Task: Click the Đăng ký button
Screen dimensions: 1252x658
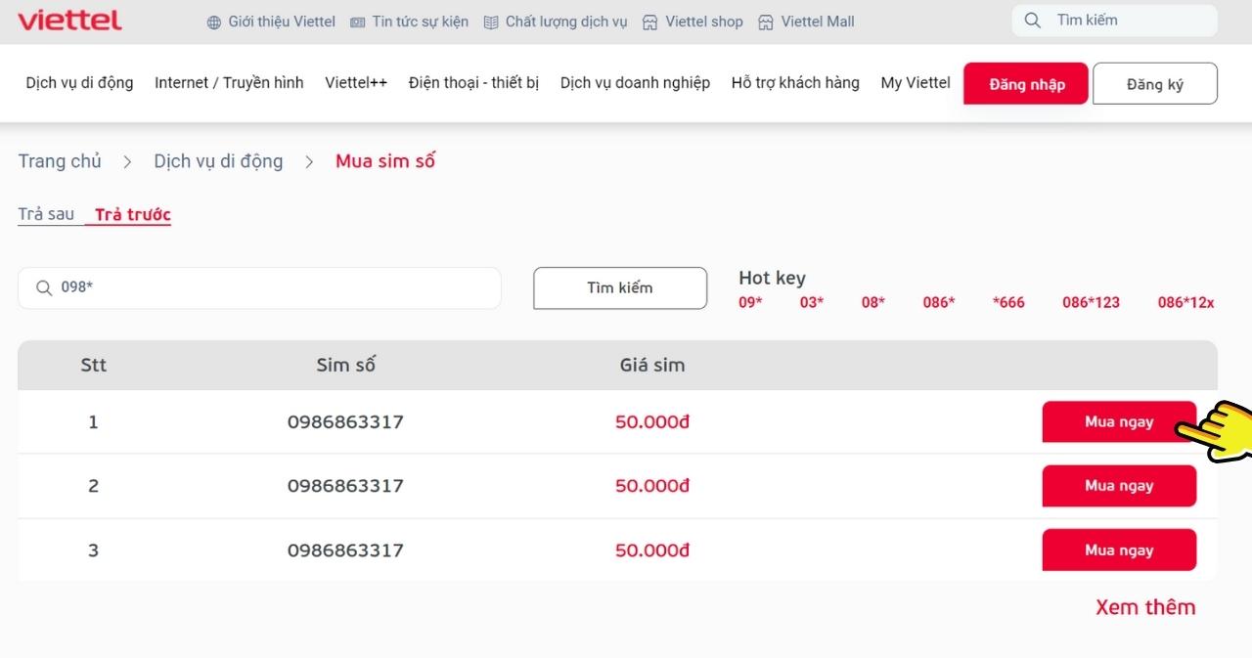Action: [x=1155, y=84]
